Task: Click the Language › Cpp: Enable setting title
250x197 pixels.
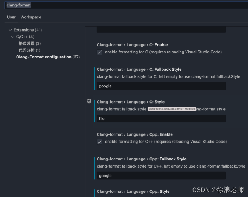Action: click(x=134, y=134)
